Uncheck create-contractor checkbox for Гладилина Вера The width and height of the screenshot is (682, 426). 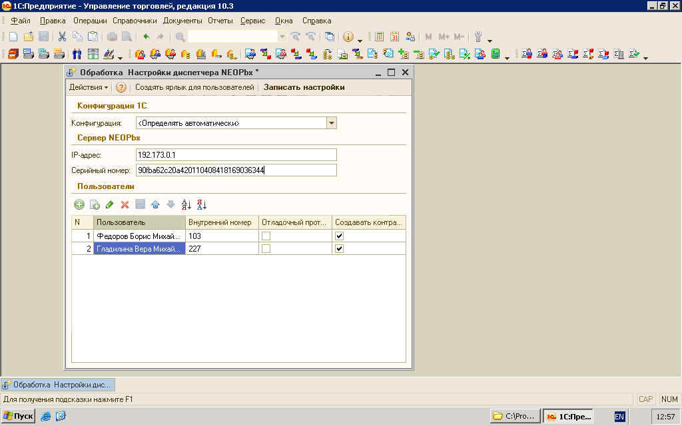(x=339, y=249)
